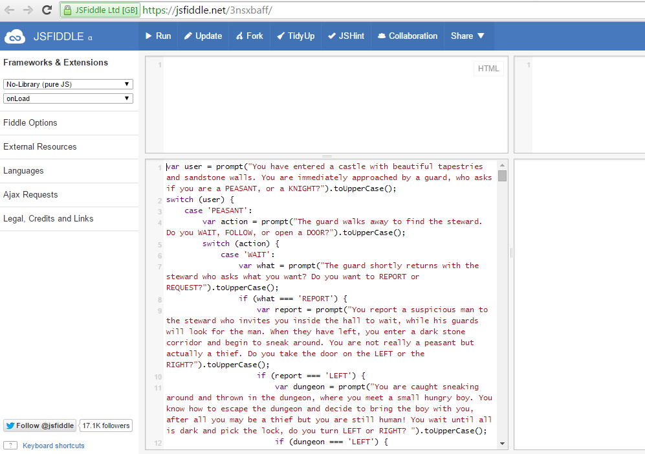Start a Collaboration session
This screenshot has height=454, width=645.
(x=408, y=36)
